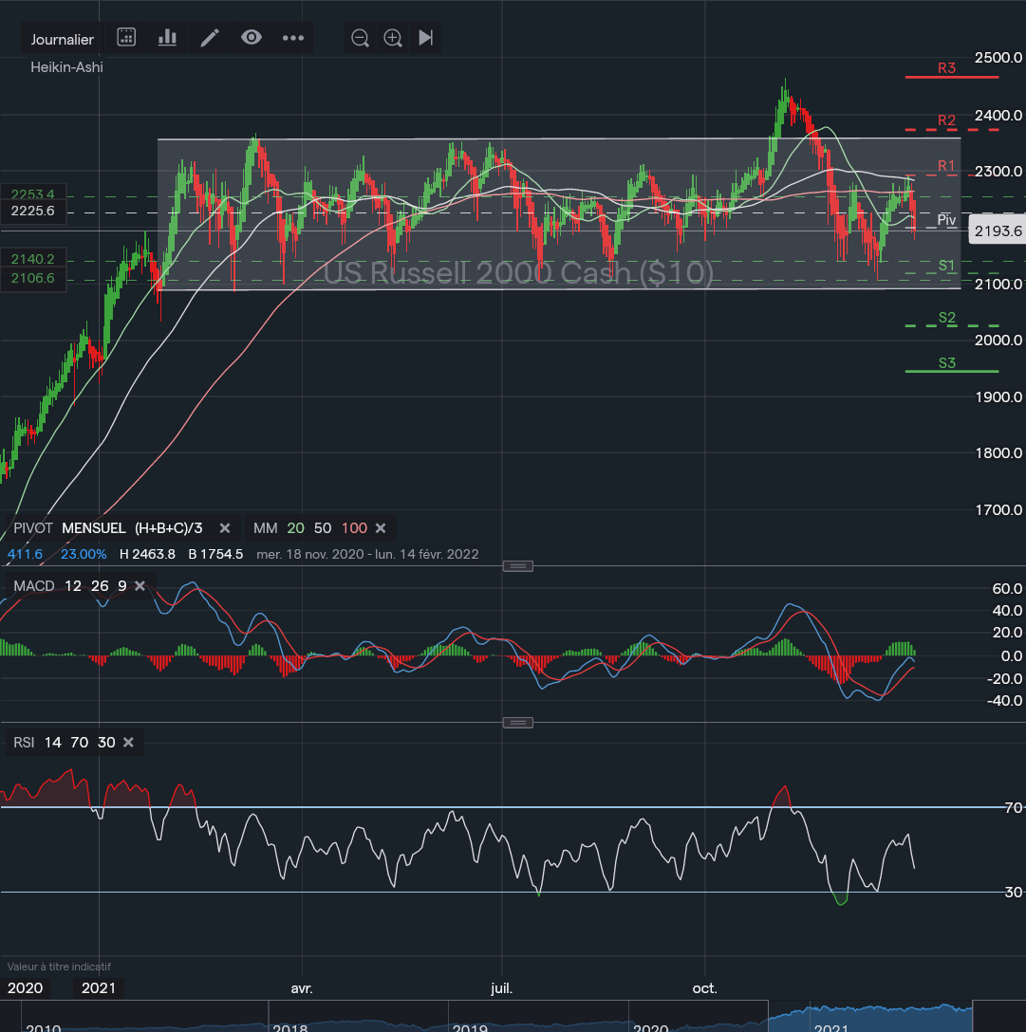Click the 100 period MM value

pyautogui.click(x=354, y=527)
